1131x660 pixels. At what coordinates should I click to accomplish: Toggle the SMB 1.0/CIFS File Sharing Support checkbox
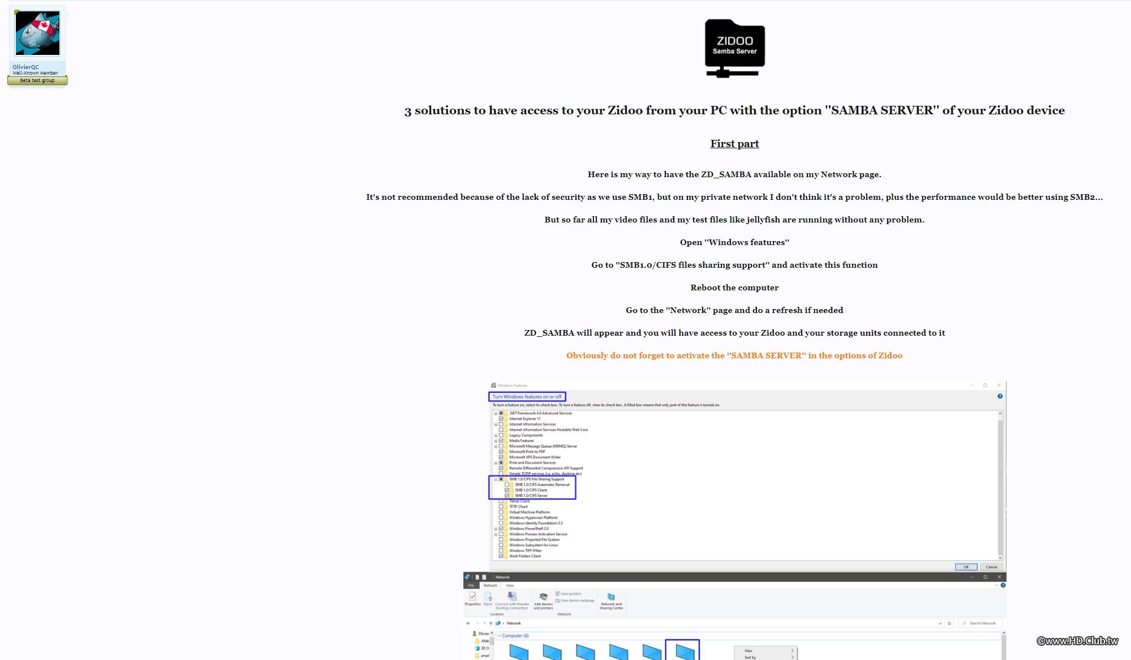coord(501,479)
